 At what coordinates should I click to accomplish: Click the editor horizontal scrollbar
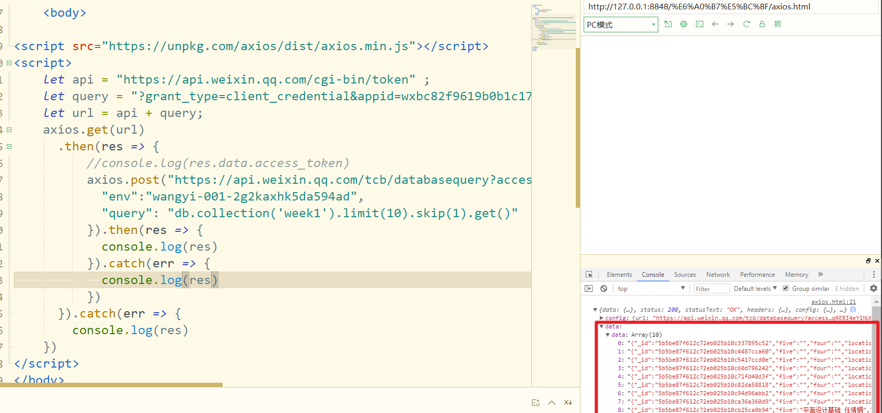pos(111,385)
